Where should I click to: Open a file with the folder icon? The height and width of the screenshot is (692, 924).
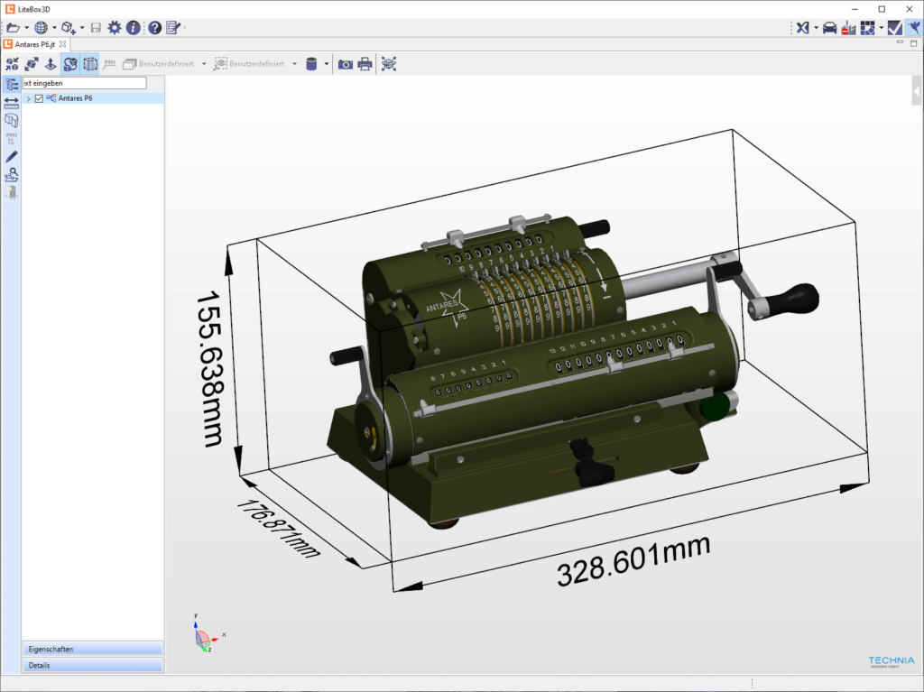pyautogui.click(x=13, y=28)
